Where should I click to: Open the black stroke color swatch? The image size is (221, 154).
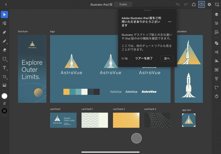[4, 111]
